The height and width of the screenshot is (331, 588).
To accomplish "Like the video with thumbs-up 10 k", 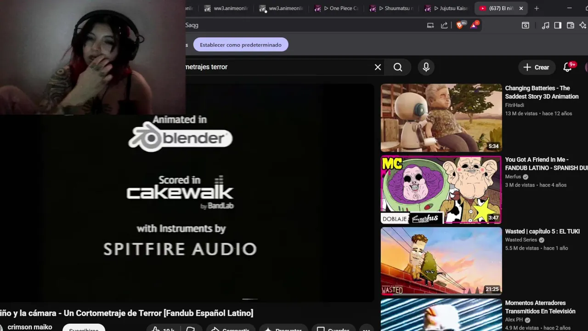I will [x=163, y=328].
